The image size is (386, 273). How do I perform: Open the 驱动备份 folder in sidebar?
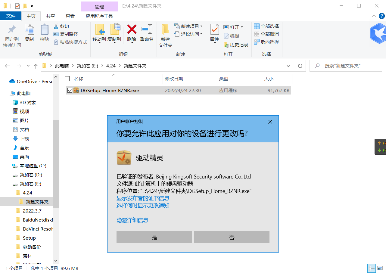point(28,247)
